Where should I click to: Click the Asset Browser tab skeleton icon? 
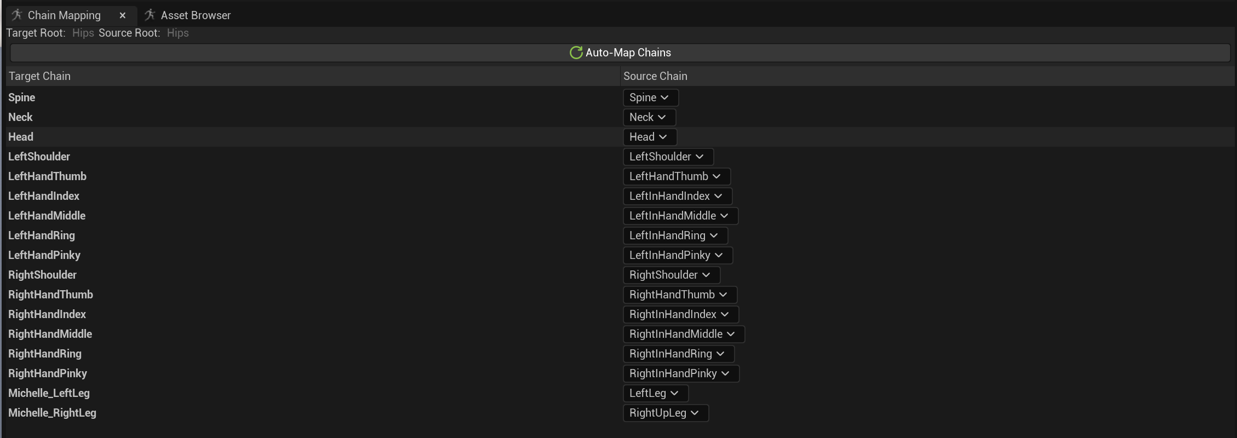coord(149,15)
